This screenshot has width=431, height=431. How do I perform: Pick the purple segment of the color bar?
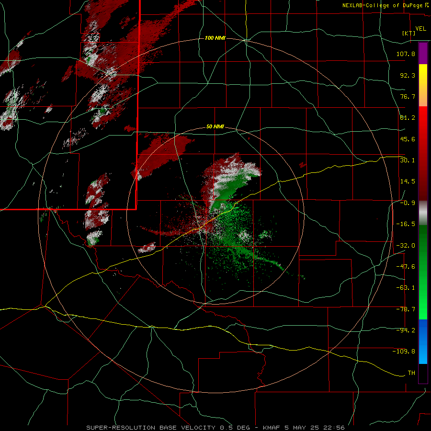point(423,53)
